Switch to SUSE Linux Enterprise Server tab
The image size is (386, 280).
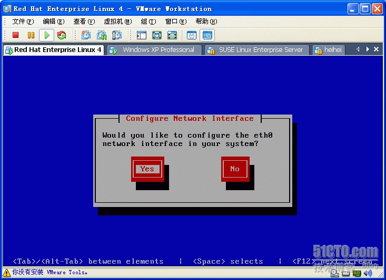coord(258,50)
